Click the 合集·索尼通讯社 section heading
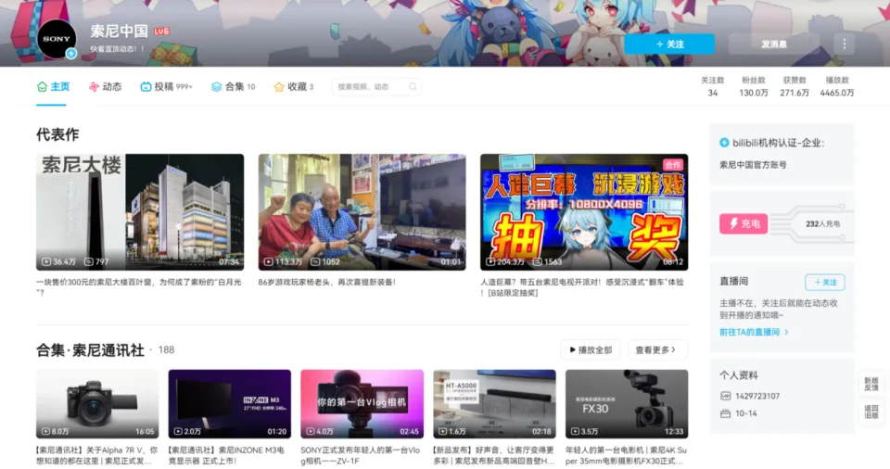The width and height of the screenshot is (890, 469). [90, 350]
